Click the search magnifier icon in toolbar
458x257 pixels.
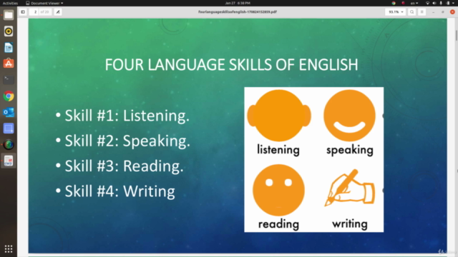pos(412,12)
